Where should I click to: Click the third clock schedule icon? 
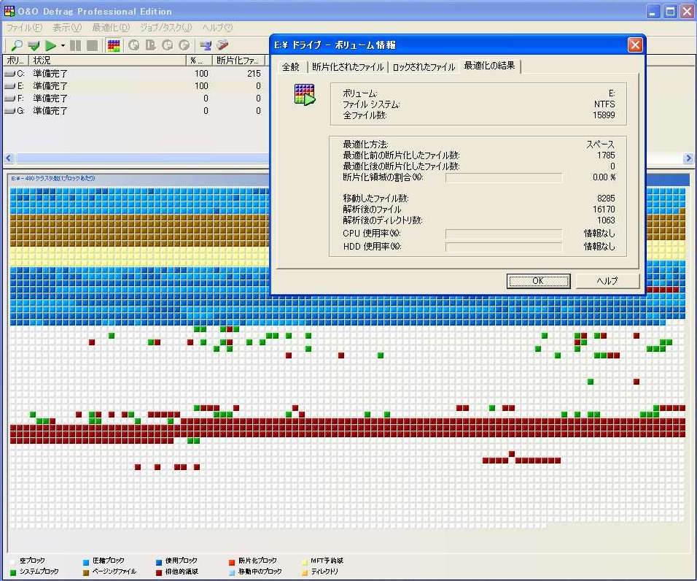click(167, 45)
